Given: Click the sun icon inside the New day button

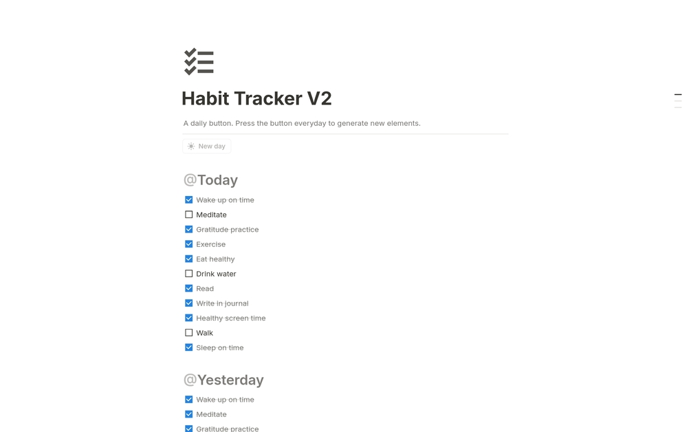Looking at the screenshot, I should (x=190, y=146).
